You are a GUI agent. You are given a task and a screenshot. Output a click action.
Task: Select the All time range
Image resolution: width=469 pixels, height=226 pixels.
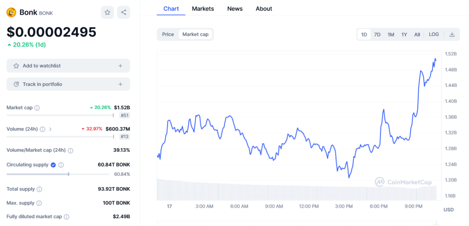417,34
